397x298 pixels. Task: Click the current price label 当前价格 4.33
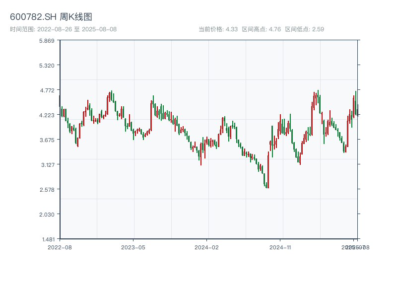(x=218, y=29)
